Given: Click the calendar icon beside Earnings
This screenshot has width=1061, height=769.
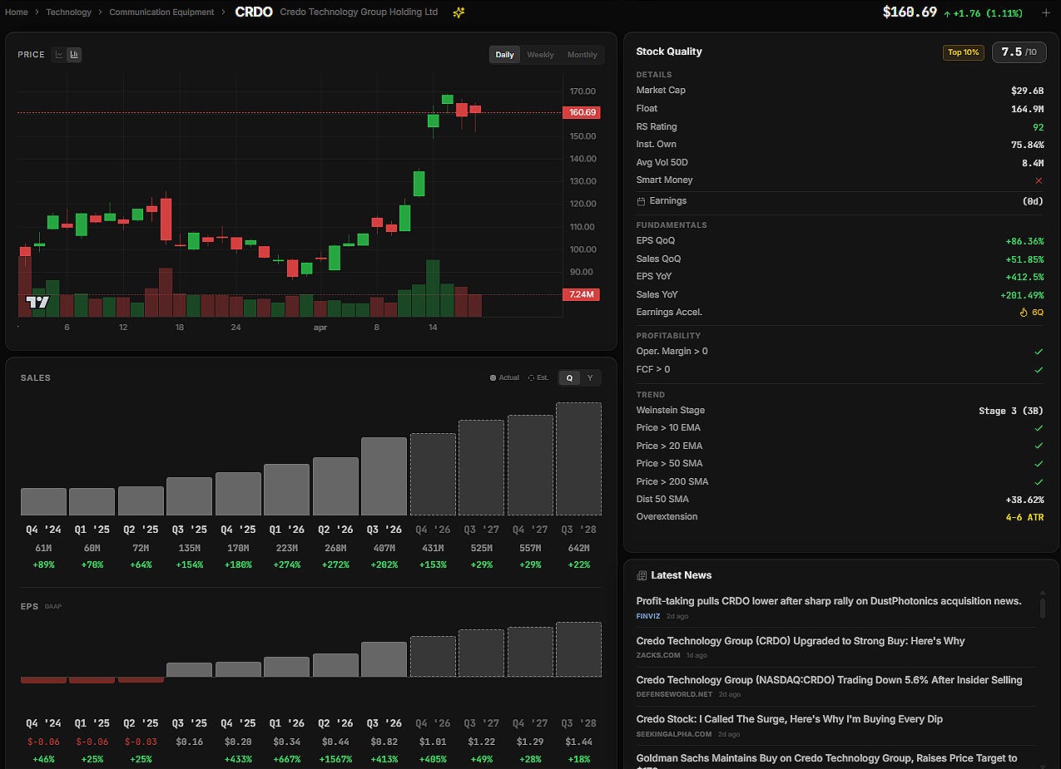Looking at the screenshot, I should pos(641,201).
